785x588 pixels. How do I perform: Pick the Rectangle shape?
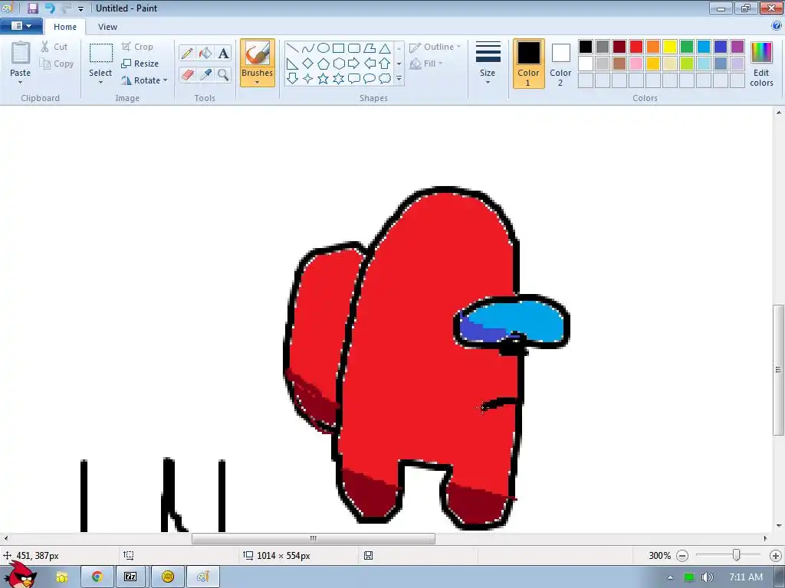tap(338, 48)
